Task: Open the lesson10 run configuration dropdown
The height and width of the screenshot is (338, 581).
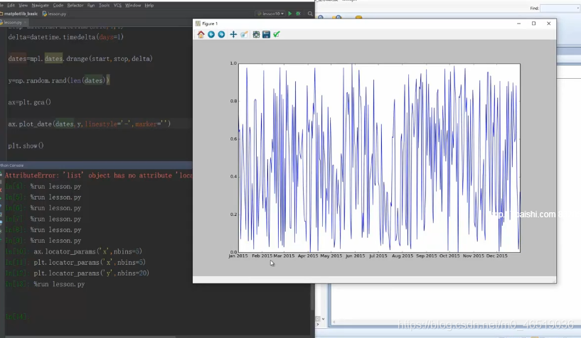Action: point(271,13)
